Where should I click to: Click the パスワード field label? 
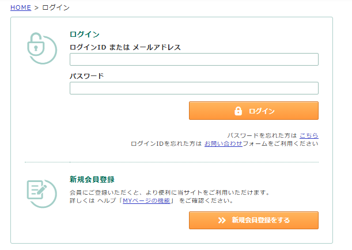tap(86, 76)
